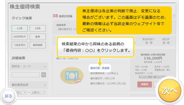Click the 権利付最終日:2019年11月13日 text
184x105 pixels.
point(108,83)
